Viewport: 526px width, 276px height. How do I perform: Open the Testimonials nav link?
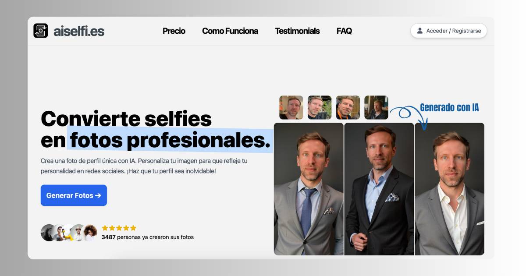pos(297,31)
